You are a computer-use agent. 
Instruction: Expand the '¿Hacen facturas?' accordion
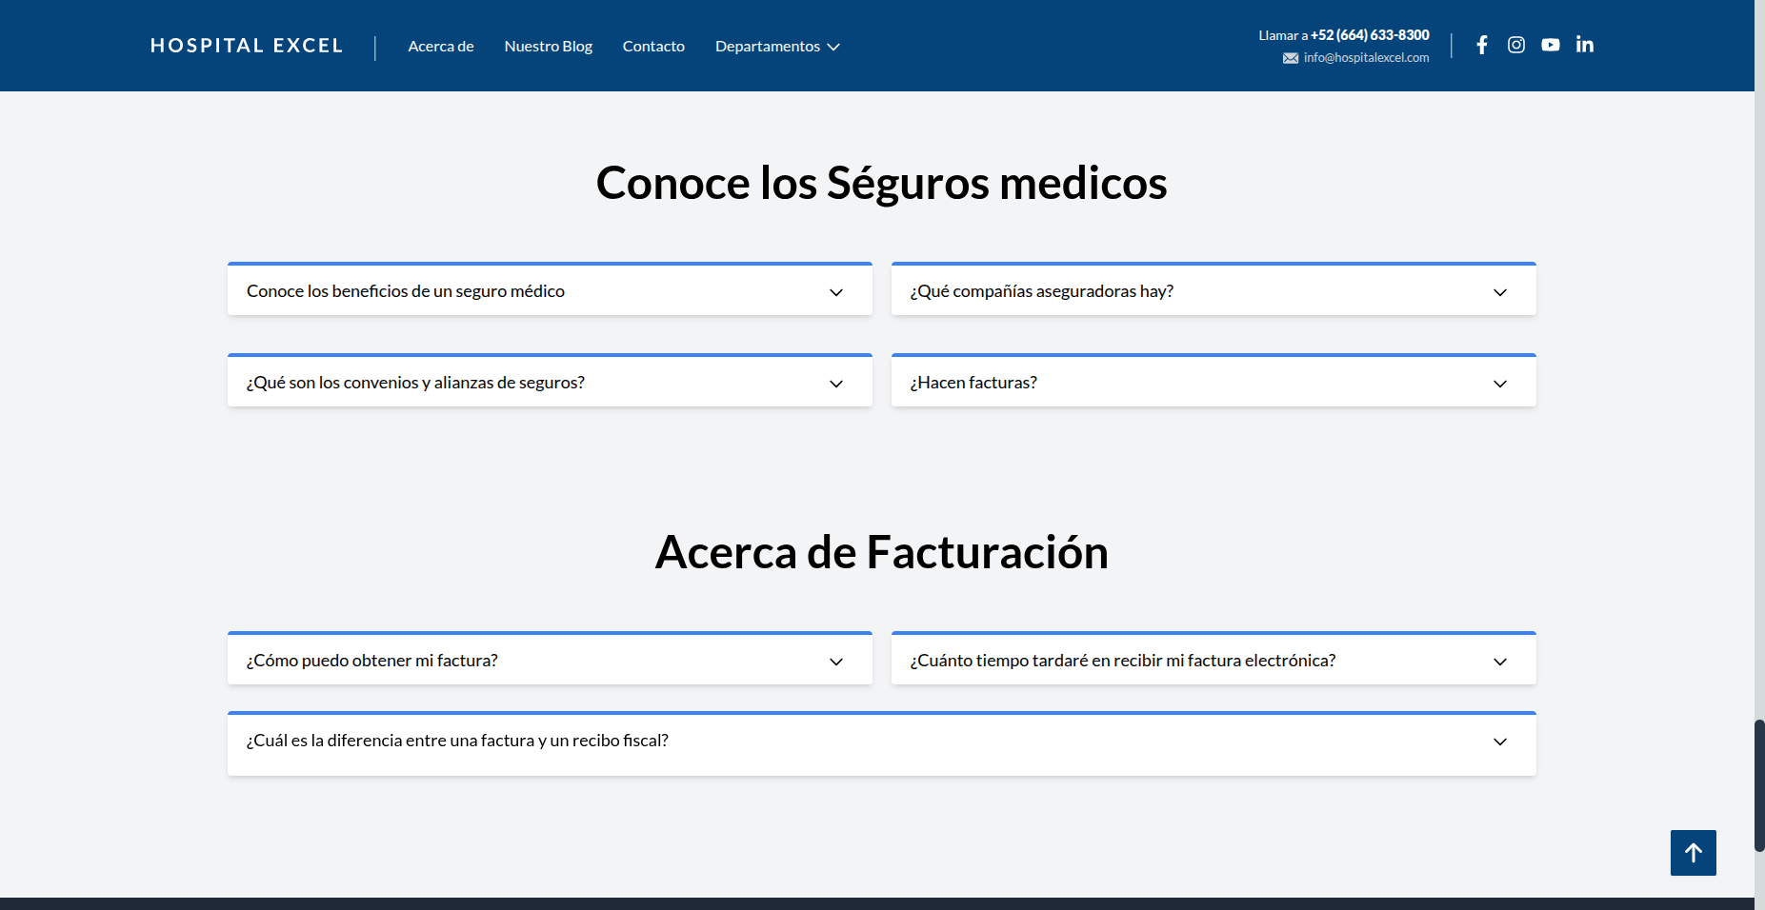click(1213, 383)
